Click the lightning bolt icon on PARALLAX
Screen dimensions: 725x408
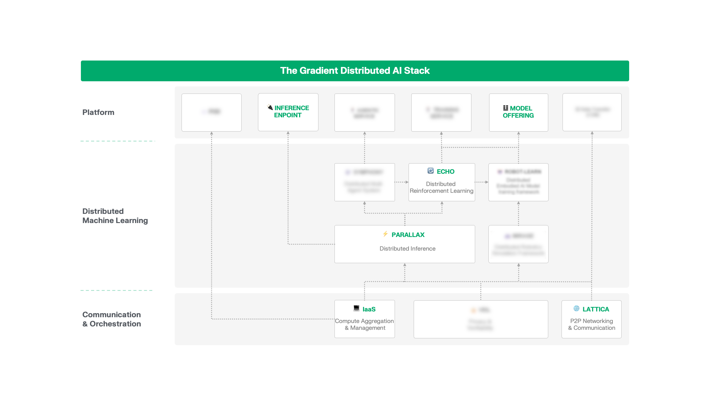pos(385,234)
